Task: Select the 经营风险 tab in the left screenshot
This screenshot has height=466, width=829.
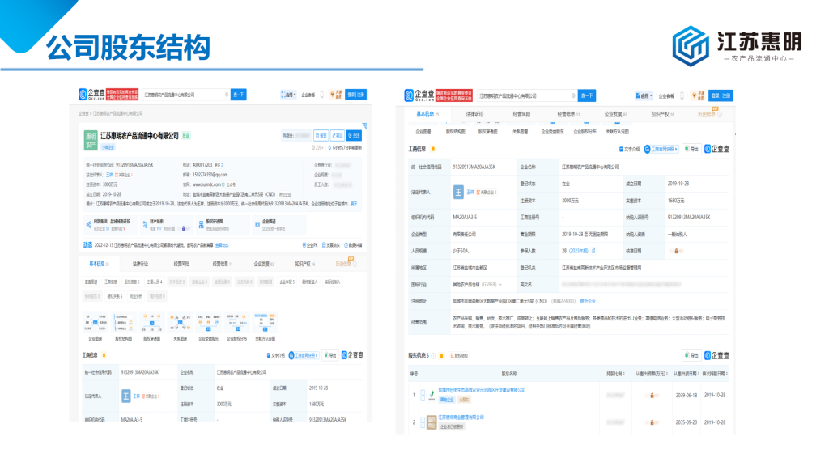Action: pyautogui.click(x=181, y=264)
